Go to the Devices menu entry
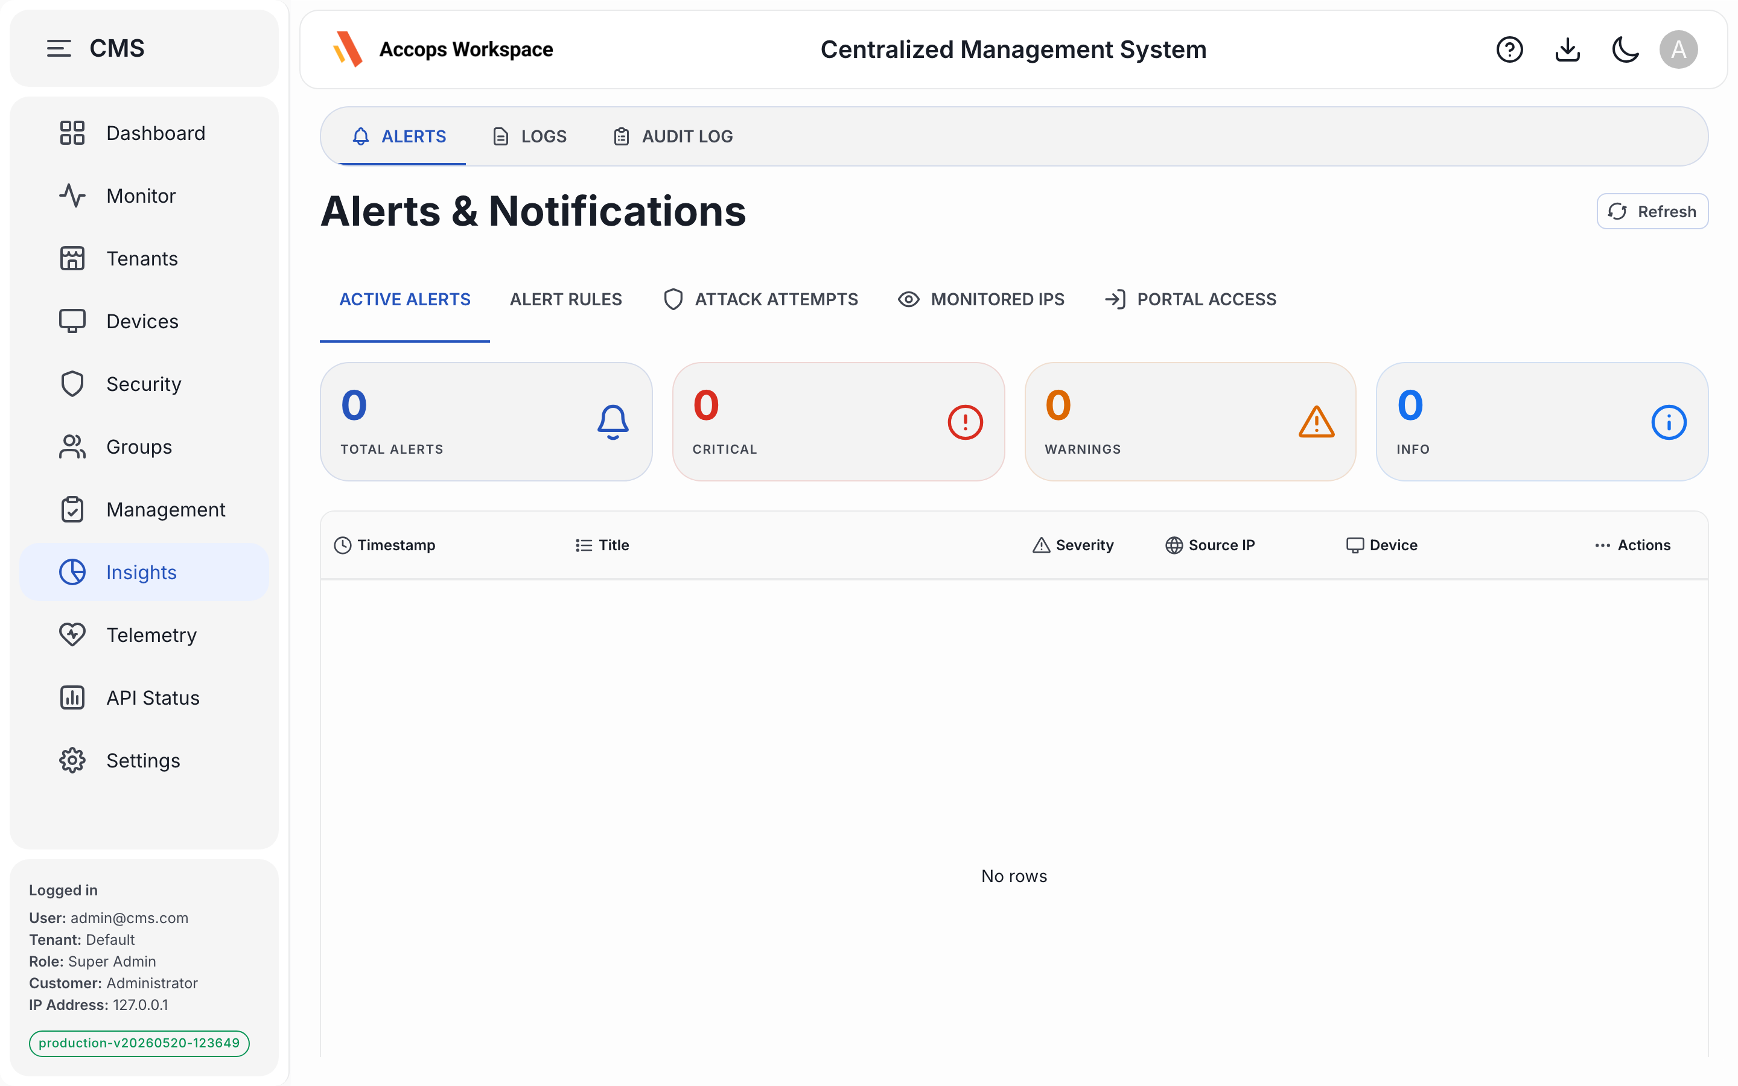The width and height of the screenshot is (1738, 1086). pos(144,321)
